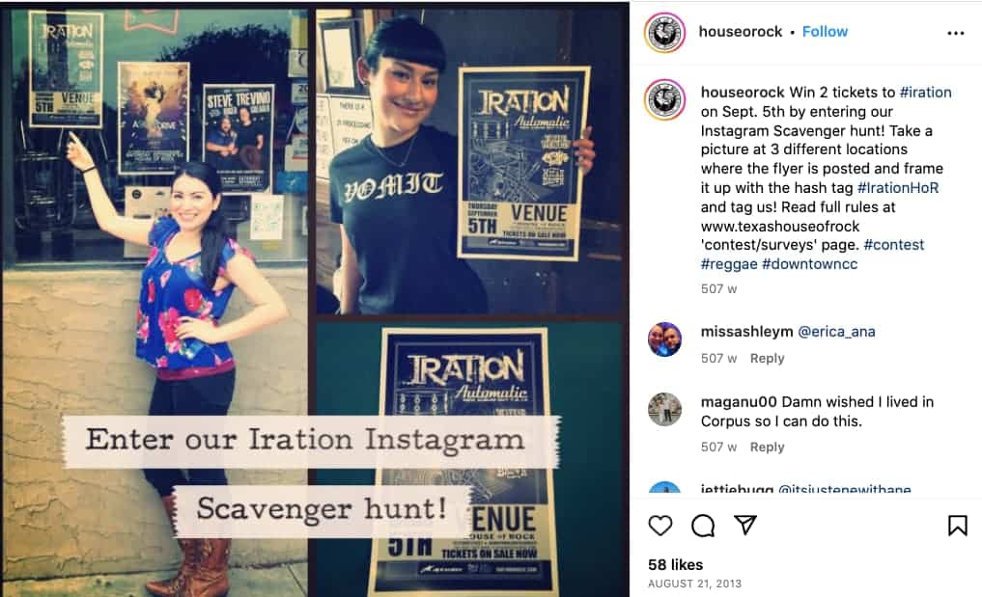Click houseorock avatar beside the caption
Image resolution: width=982 pixels, height=597 pixels.
click(x=664, y=99)
